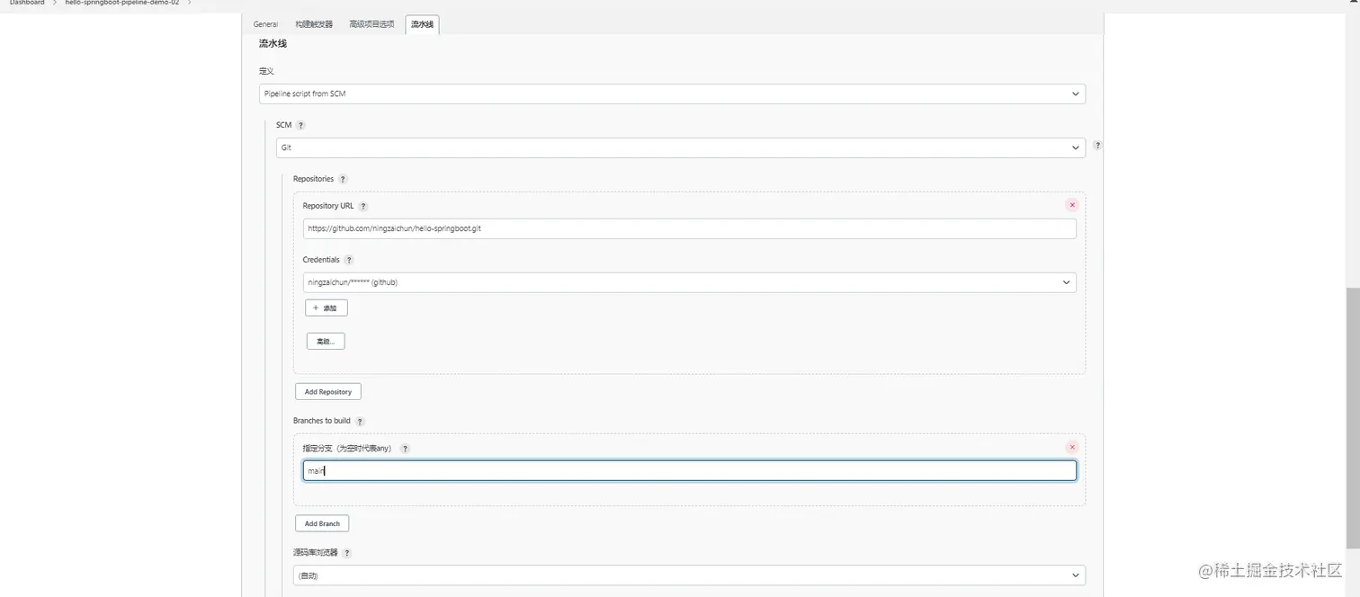This screenshot has width=1360, height=597.
Task: Click the 添加 credentials button
Action: (x=326, y=307)
